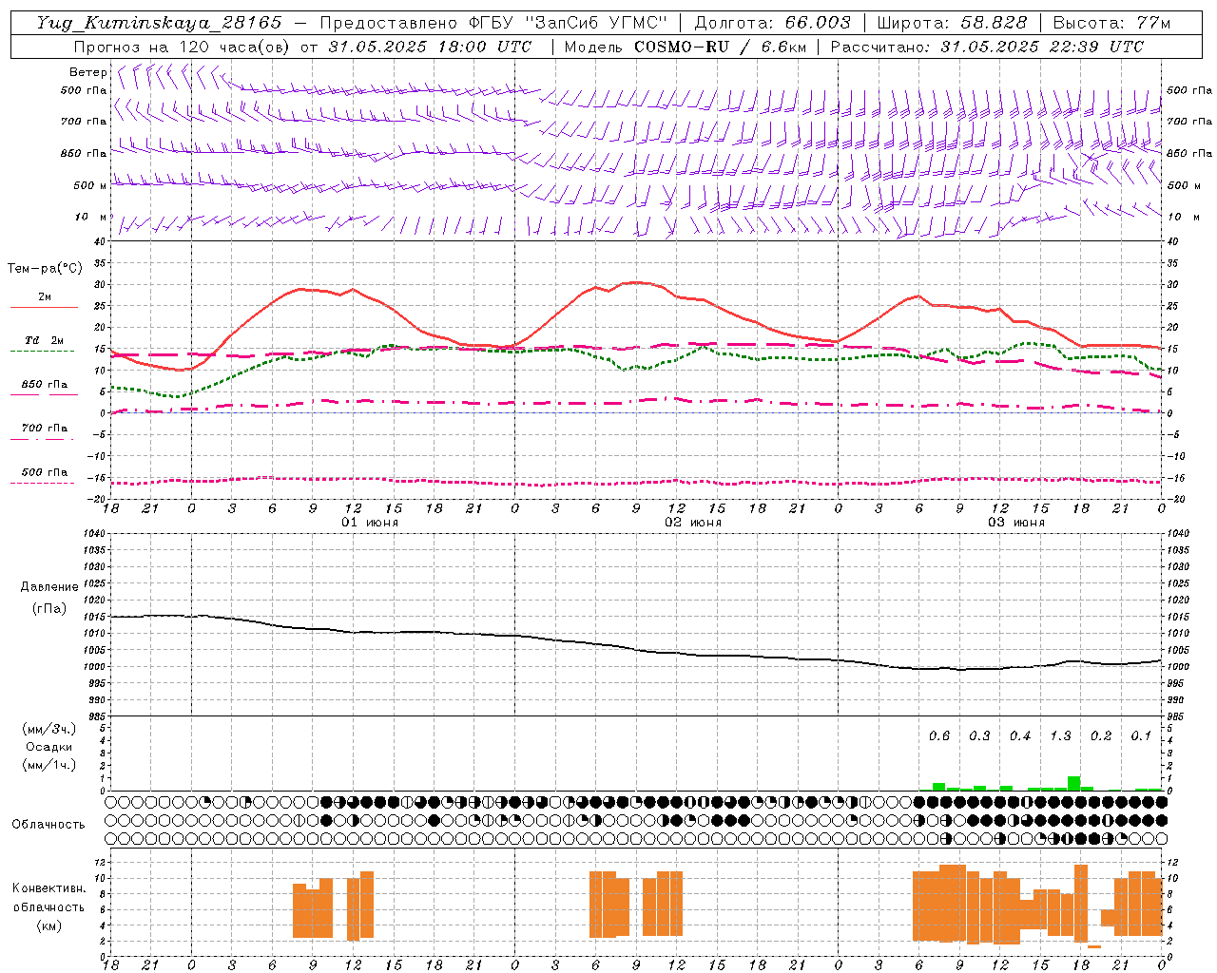Click the 03 июня date label
The width and height of the screenshot is (1217, 973).
tap(1016, 523)
